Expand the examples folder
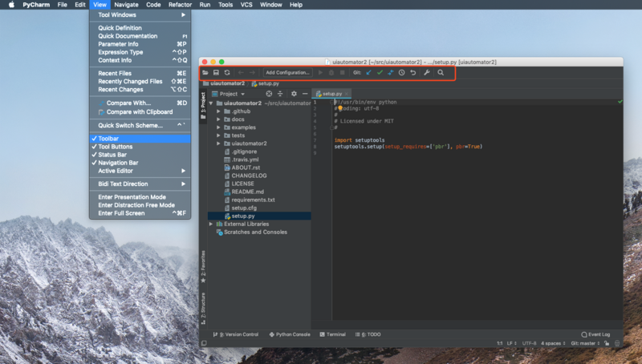642x364 pixels. pos(218,127)
